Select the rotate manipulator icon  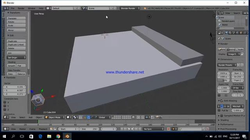tap(92, 117)
